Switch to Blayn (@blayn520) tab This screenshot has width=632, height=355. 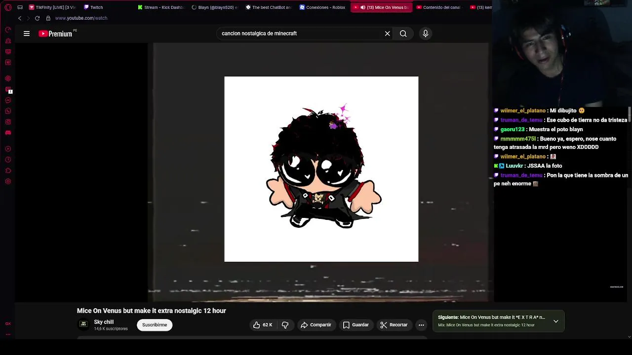215,7
